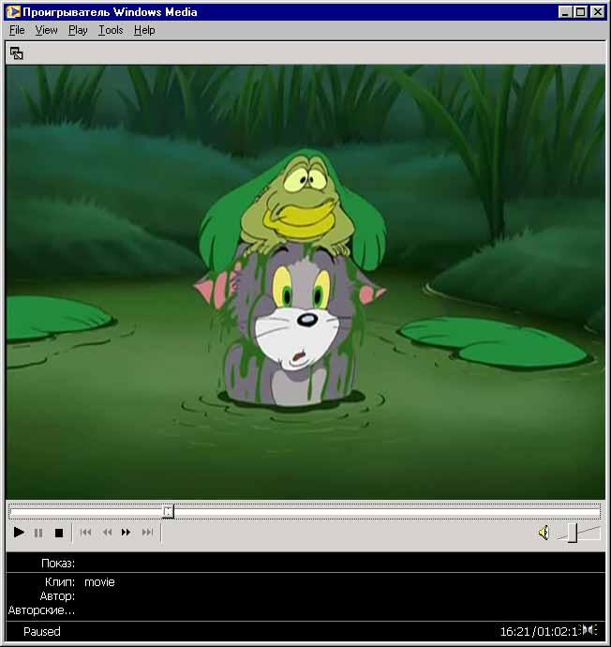
Task: Open the View menu
Action: [x=46, y=30]
